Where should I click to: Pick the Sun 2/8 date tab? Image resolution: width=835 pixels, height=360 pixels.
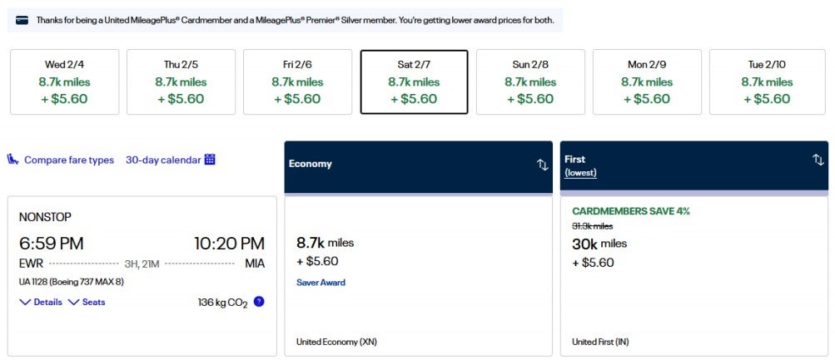(530, 81)
